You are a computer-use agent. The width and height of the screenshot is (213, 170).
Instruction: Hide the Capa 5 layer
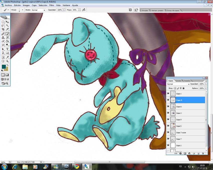(168, 126)
